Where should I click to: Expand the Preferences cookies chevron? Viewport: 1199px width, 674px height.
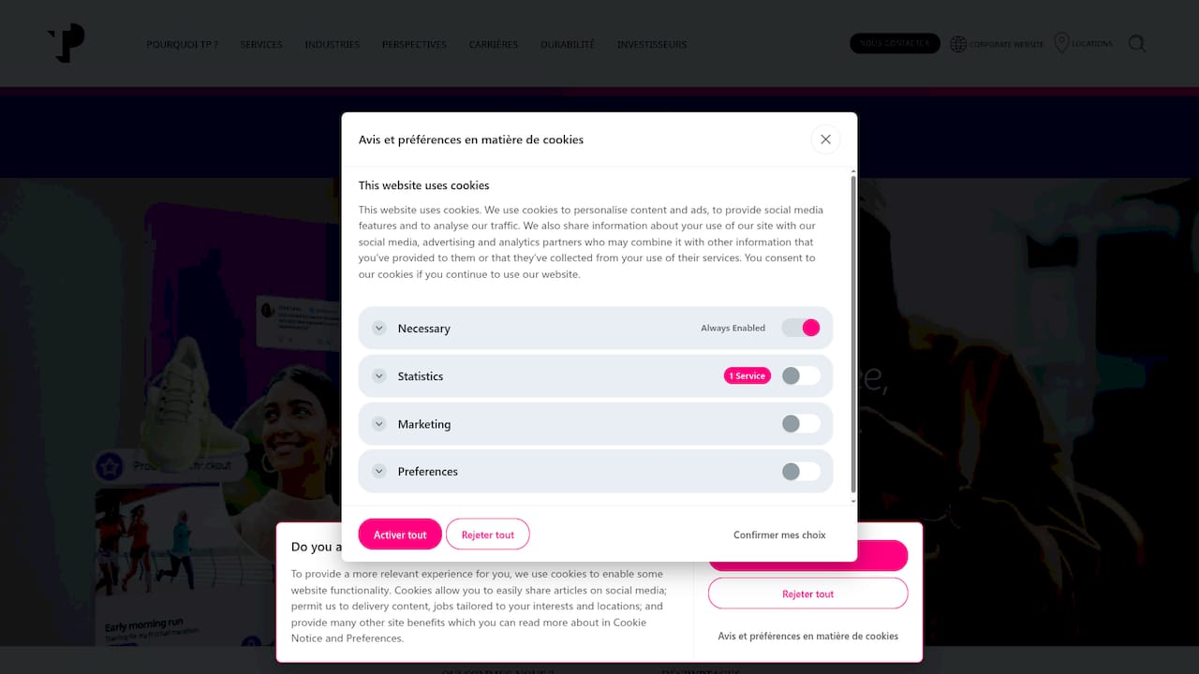(379, 472)
